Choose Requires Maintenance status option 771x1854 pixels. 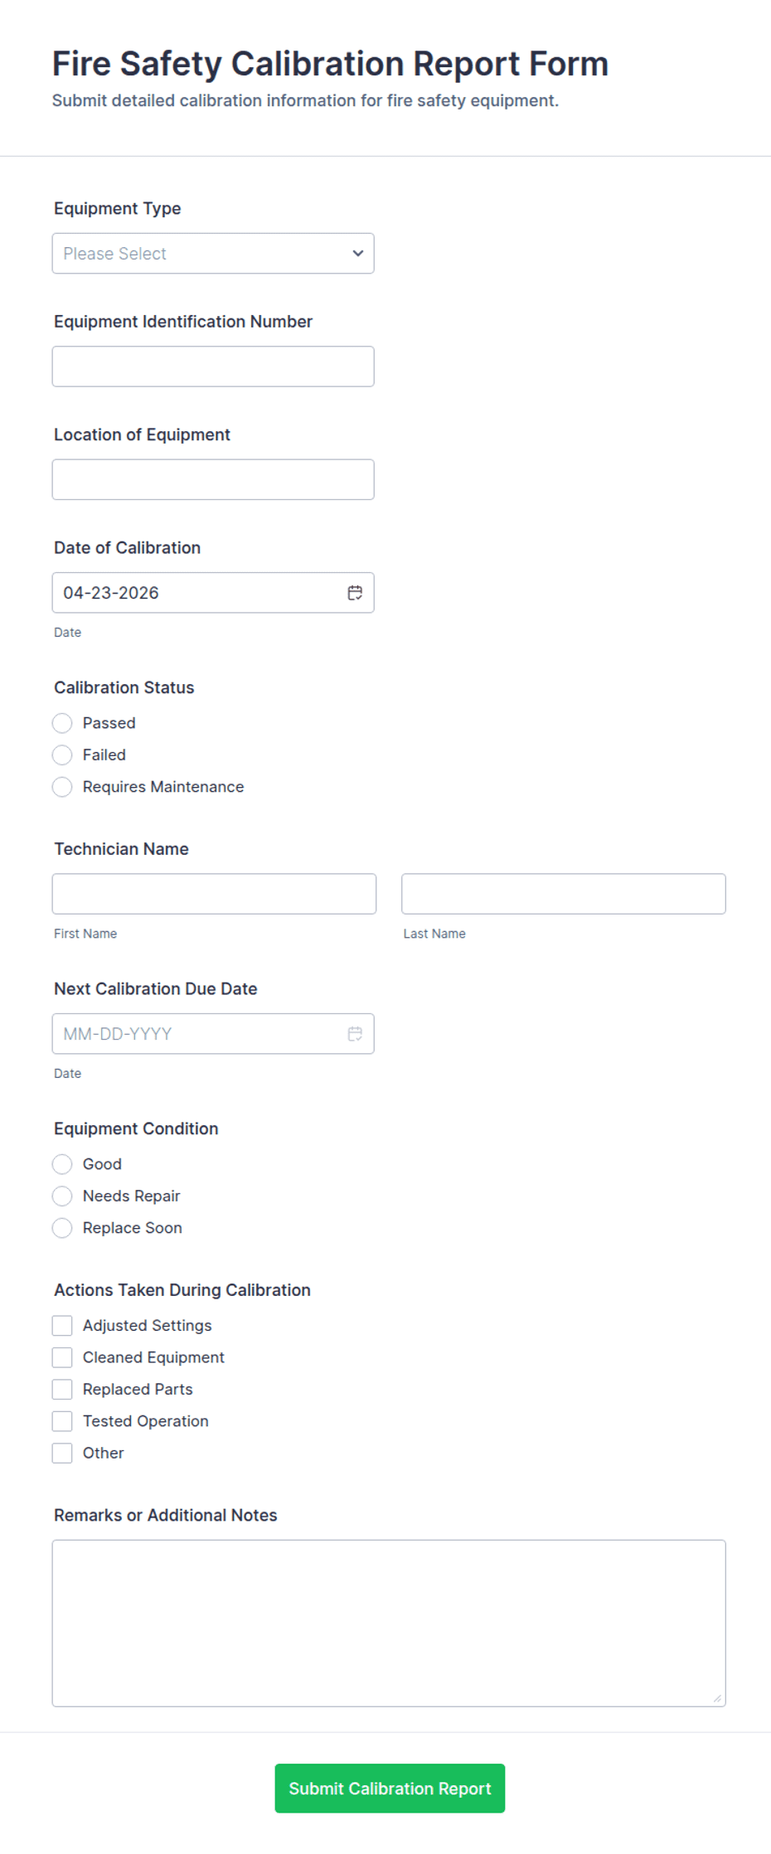tap(62, 787)
